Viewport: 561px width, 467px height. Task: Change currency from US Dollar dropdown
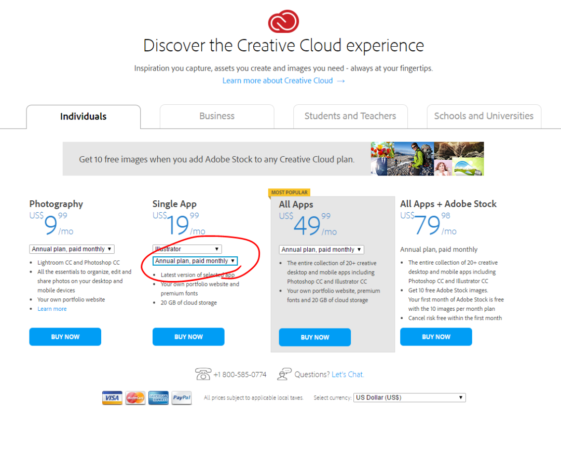pyautogui.click(x=409, y=397)
